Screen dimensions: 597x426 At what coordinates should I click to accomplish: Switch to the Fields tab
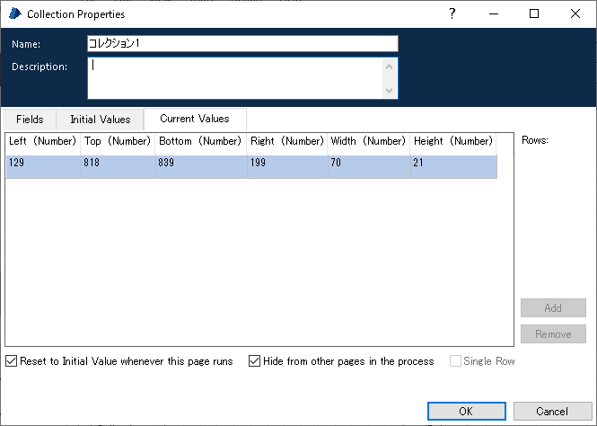pyautogui.click(x=30, y=120)
